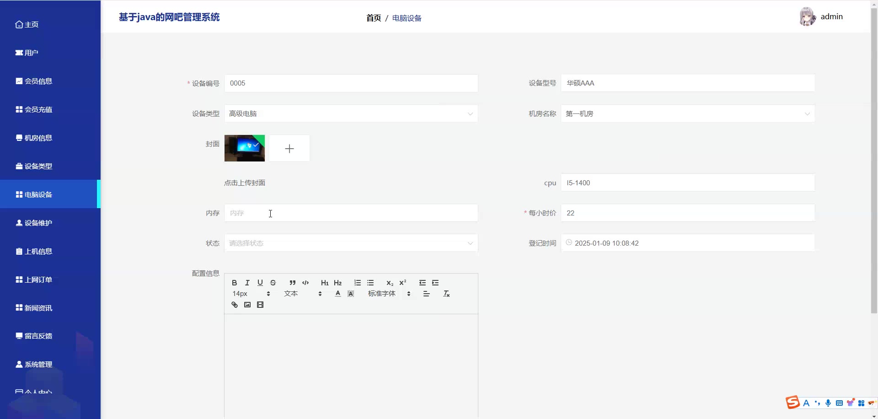Click the plus button to upload cover
878x419 pixels.
point(289,149)
